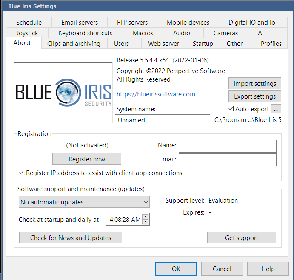Focus the registration Email field

[x=228, y=160]
